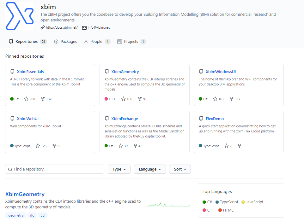
Task: Click the repo icon next to XbimWindowsUI
Action: (x=201, y=72)
